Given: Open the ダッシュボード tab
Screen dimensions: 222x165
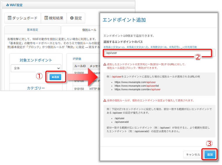Looking at the screenshot, I should point(23,18).
